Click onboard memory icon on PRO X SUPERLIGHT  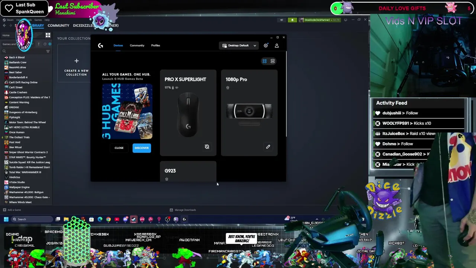point(207,147)
